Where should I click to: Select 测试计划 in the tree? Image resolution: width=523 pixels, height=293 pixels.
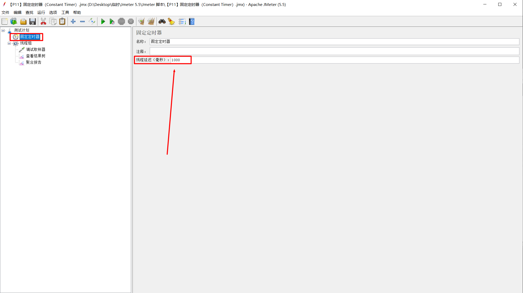(x=22, y=30)
